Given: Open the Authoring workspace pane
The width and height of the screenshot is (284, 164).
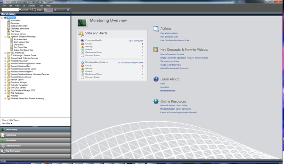Looking at the screenshot, I should pos(11,135).
